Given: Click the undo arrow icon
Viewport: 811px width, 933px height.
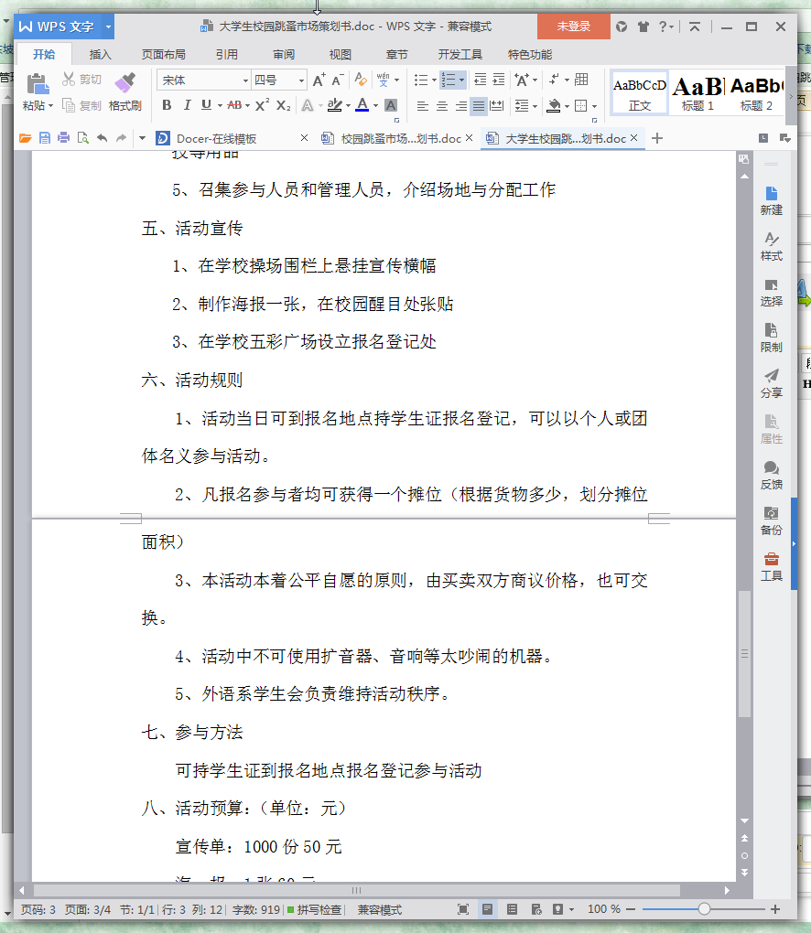Looking at the screenshot, I should pyautogui.click(x=102, y=139).
